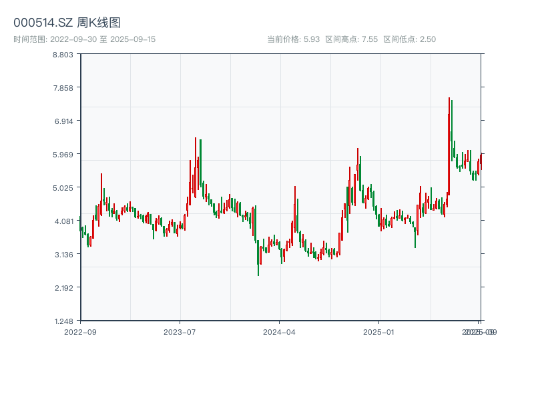Click the y-axis value 1.248
The height and width of the screenshot is (400, 534).
coord(63,321)
